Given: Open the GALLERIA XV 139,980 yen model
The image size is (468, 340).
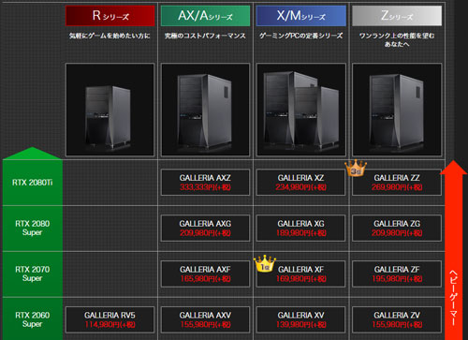Looking at the screenshot, I should pyautogui.click(x=301, y=319).
